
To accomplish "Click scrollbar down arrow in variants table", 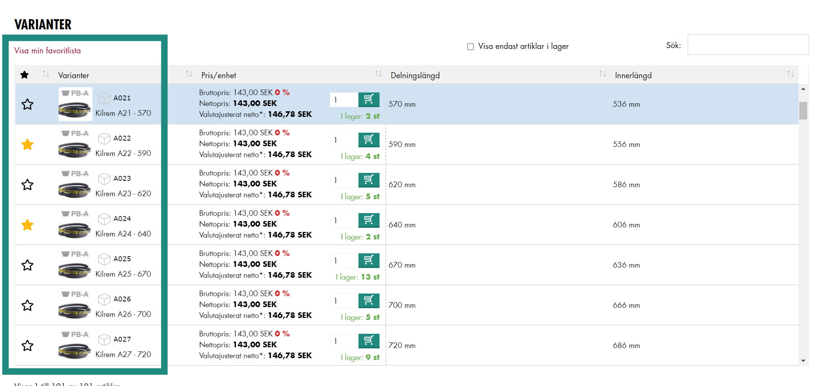I will (803, 361).
